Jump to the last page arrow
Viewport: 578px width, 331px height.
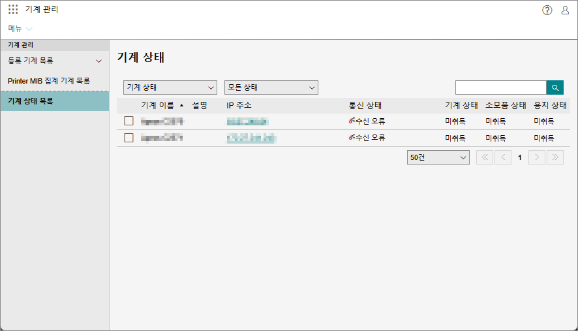click(555, 157)
